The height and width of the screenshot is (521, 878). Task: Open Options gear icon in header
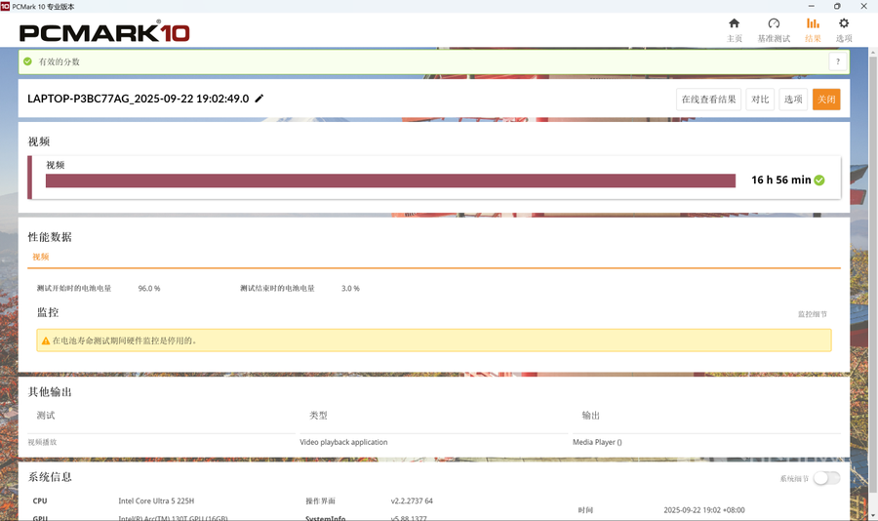844,24
